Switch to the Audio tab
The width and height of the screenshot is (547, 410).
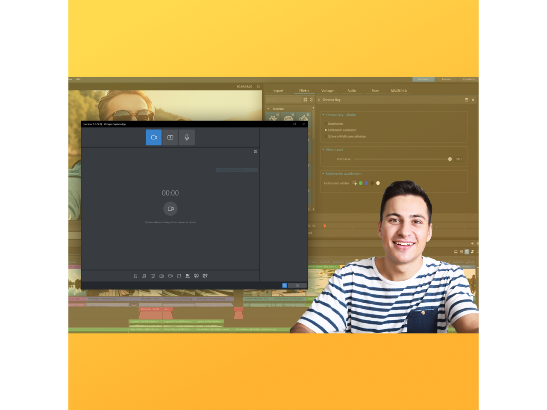click(x=352, y=91)
